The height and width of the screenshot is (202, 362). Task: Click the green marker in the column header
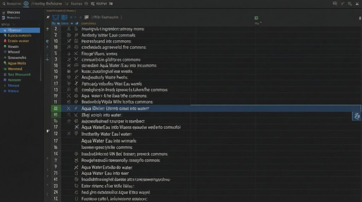(256, 18)
